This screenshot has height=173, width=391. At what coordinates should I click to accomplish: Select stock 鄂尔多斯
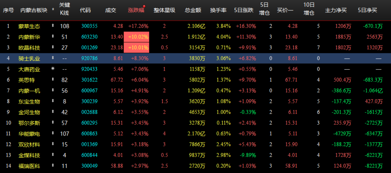click(29, 123)
